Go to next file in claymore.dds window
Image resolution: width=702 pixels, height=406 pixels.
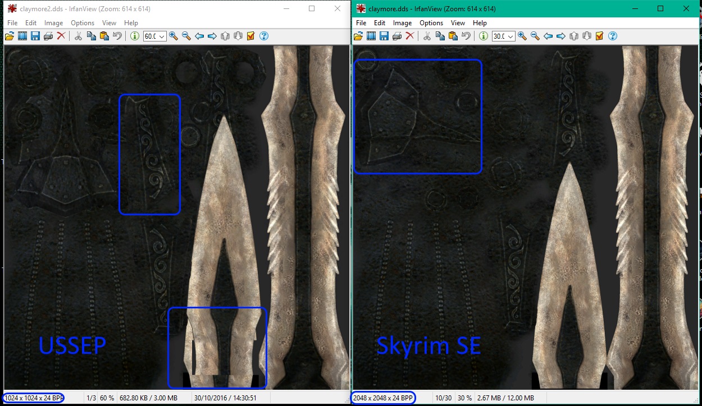(x=561, y=36)
